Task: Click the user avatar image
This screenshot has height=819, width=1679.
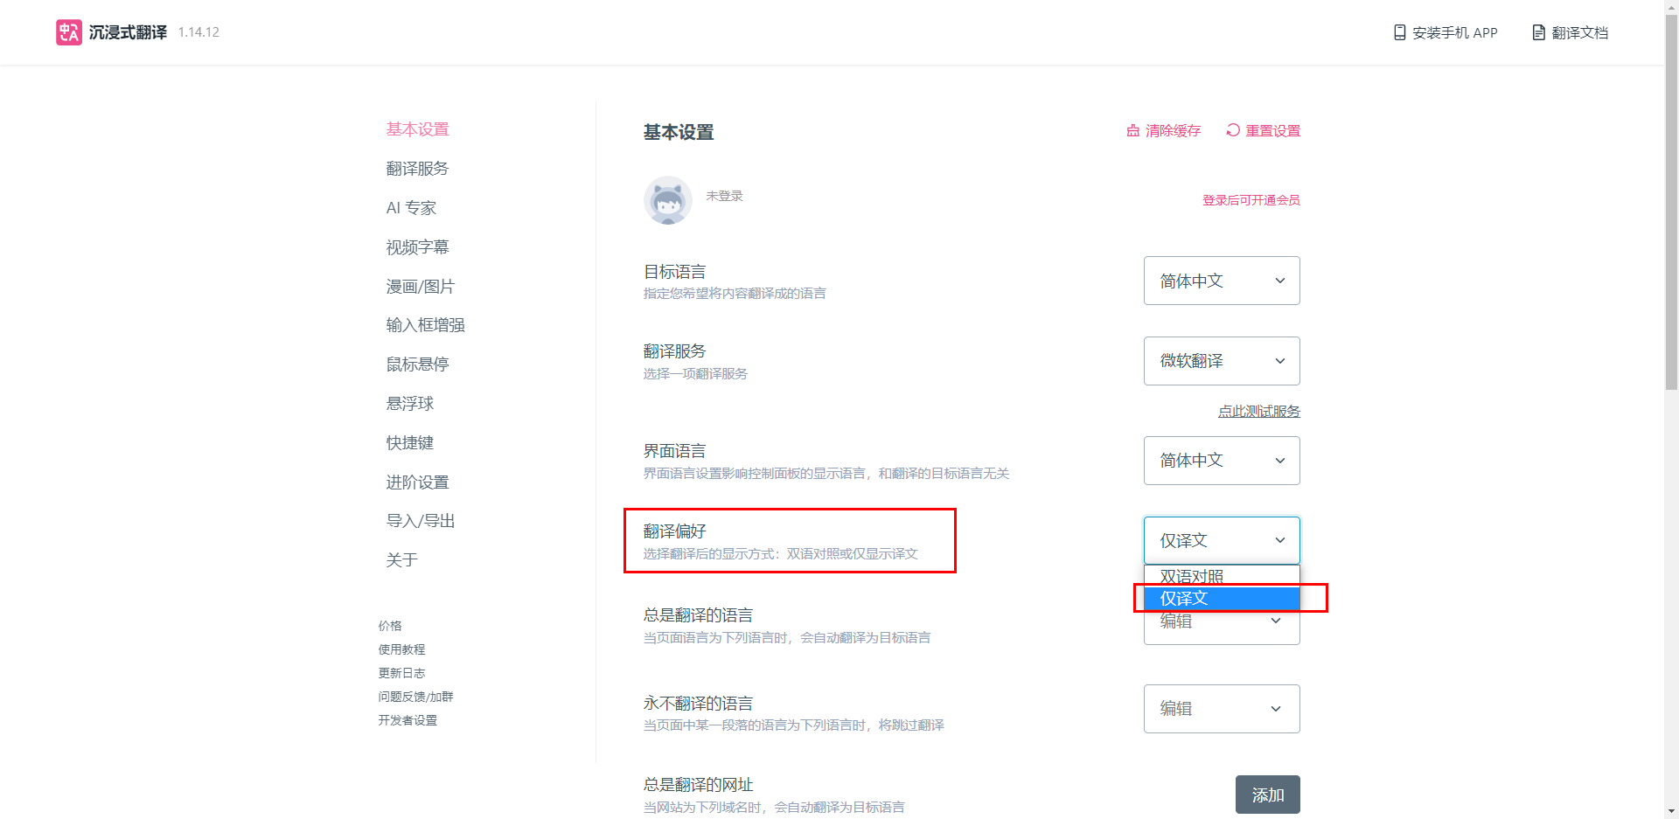Action: [x=668, y=200]
